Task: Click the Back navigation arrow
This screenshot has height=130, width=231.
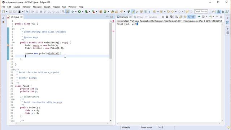Action: 173,12
